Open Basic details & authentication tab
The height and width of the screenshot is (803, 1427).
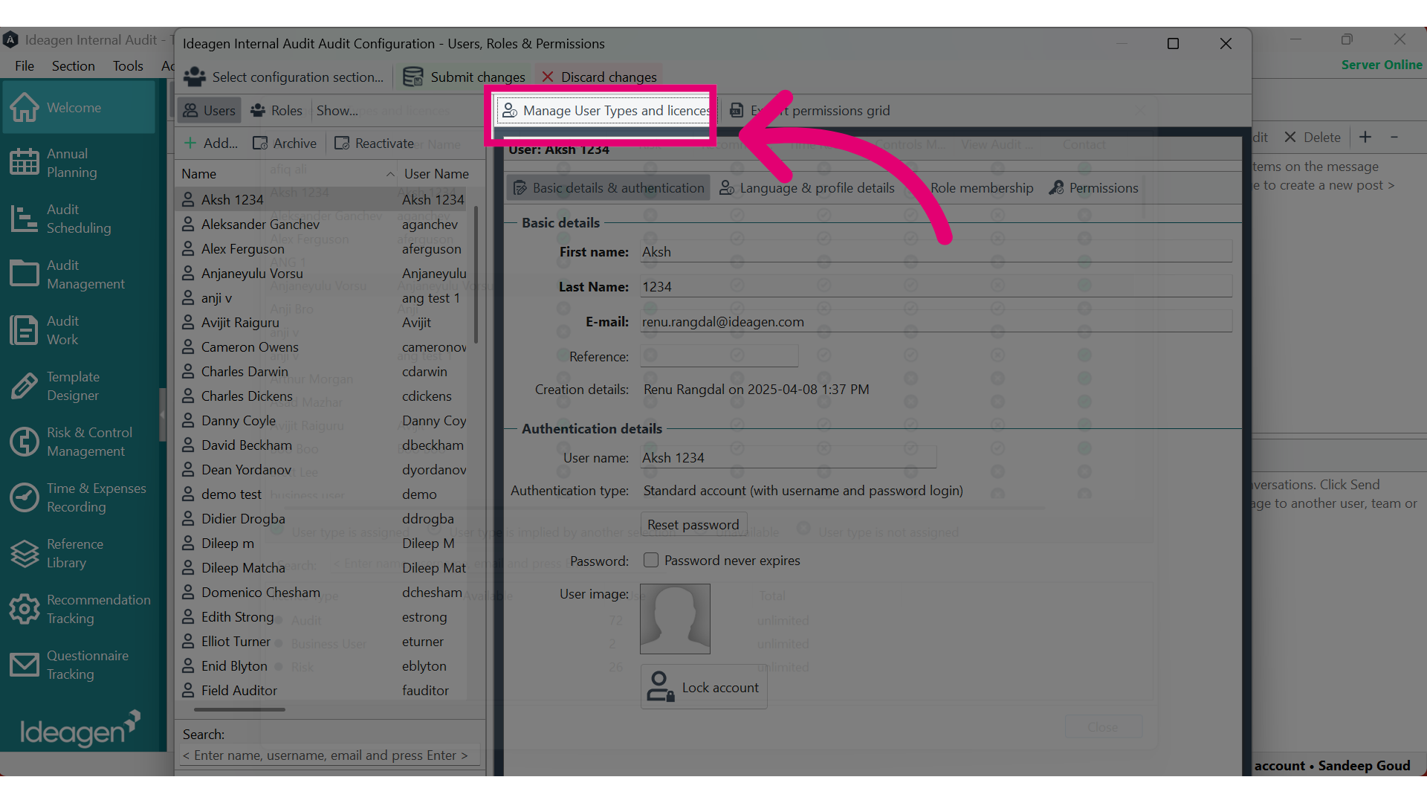click(x=609, y=188)
